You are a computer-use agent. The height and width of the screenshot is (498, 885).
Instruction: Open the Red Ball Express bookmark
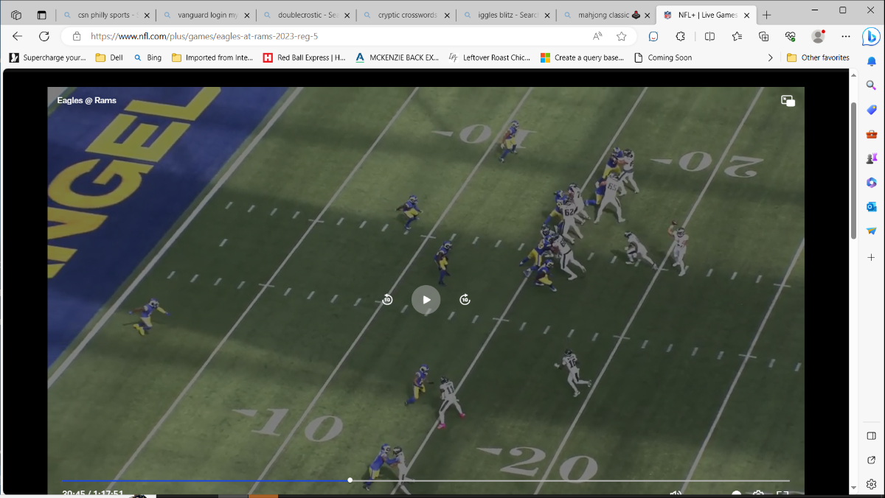pos(304,57)
